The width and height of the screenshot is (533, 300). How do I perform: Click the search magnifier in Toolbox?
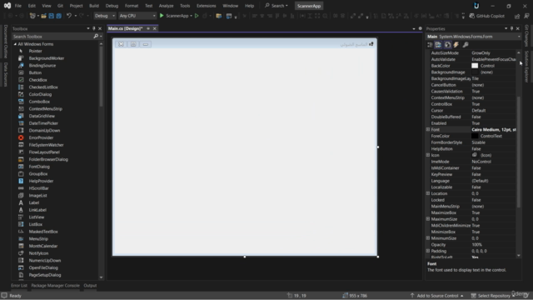(96, 37)
